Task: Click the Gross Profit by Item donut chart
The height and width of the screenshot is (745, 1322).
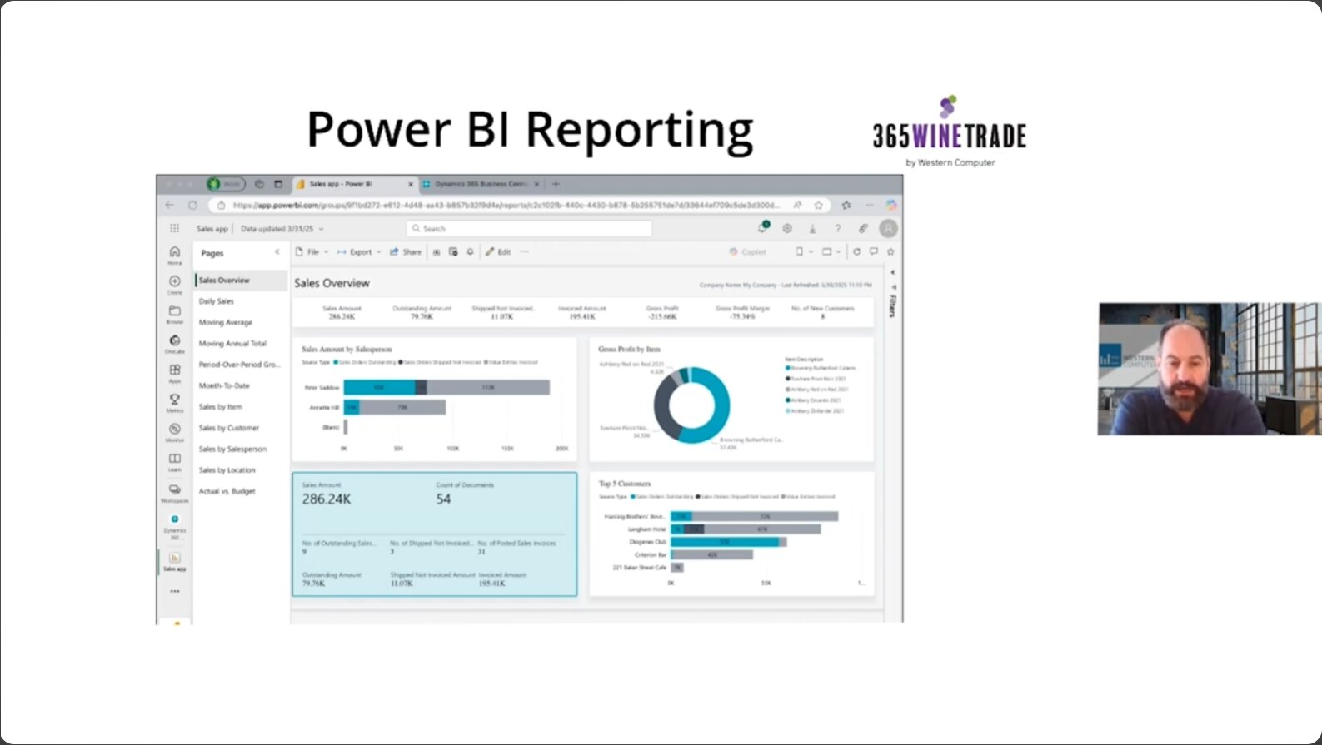Action: pyautogui.click(x=691, y=405)
